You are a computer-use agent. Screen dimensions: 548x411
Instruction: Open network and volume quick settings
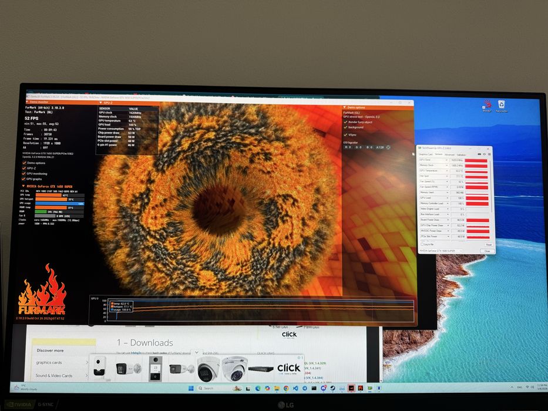pos(530,388)
